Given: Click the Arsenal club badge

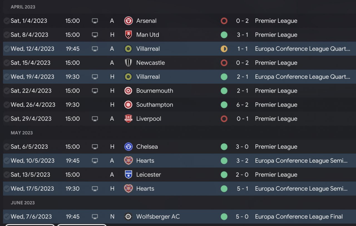Looking at the screenshot, I should tap(128, 21).
